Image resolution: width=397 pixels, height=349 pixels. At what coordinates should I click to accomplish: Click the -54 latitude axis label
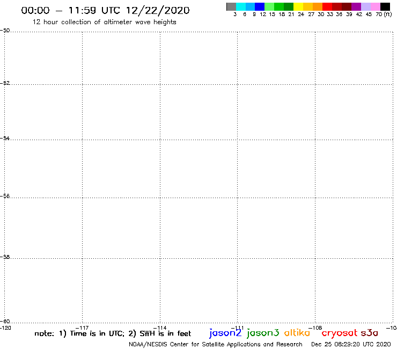tap(5, 139)
